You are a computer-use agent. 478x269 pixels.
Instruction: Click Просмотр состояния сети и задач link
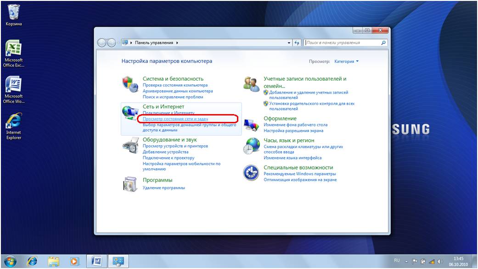tap(175, 119)
